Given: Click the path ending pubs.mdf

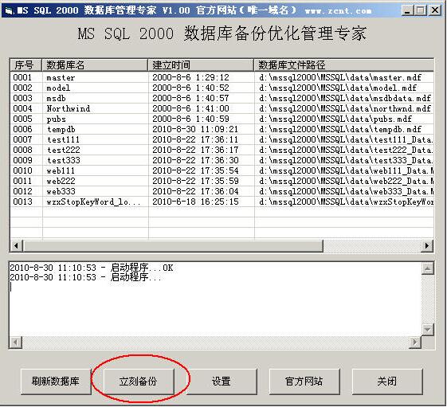Looking at the screenshot, I should pos(335,119).
